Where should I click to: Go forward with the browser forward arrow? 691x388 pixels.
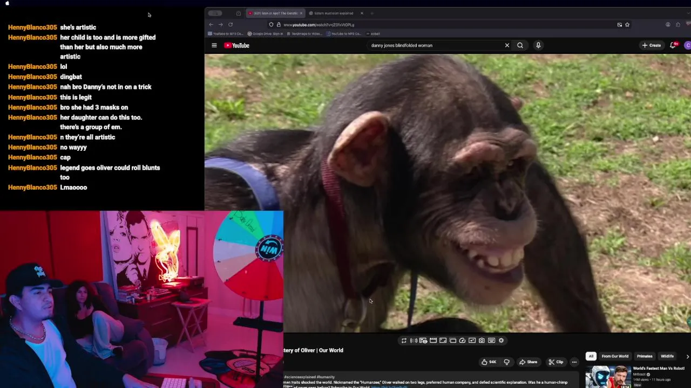(220, 24)
